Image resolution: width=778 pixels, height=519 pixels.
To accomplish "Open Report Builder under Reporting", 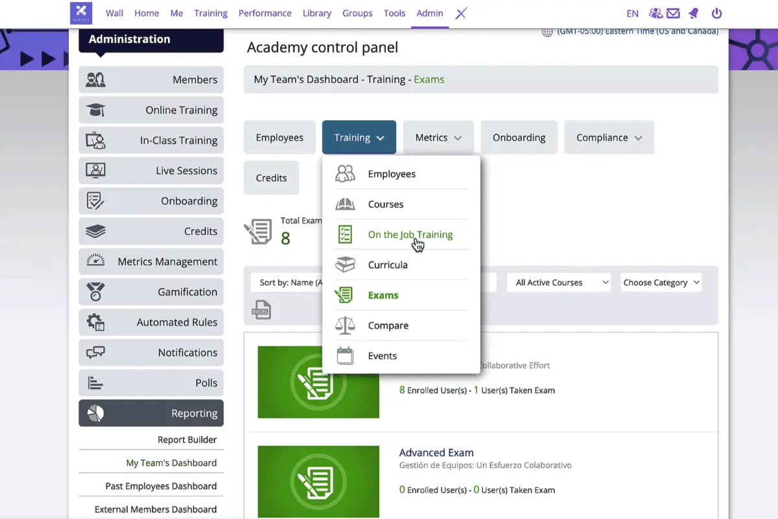I will click(187, 439).
